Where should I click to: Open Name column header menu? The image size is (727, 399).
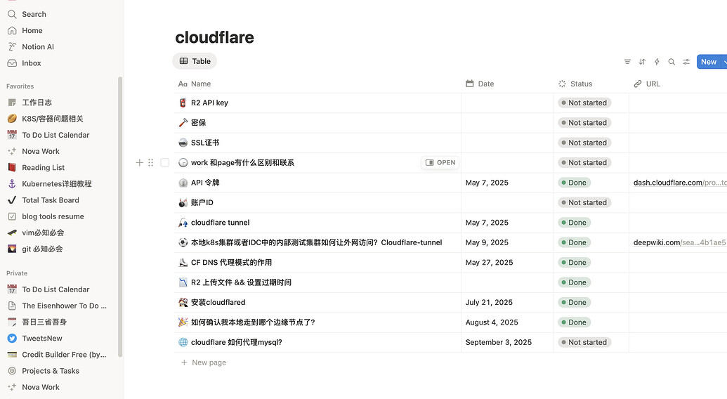point(195,84)
